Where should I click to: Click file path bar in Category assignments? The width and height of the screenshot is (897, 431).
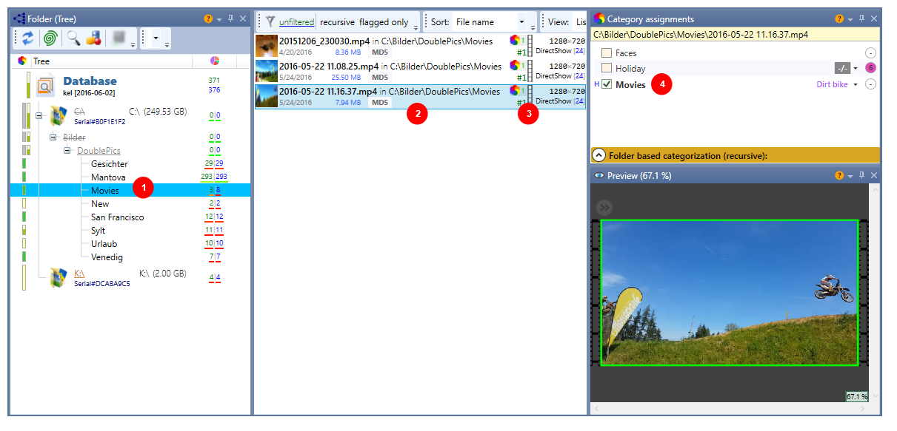tap(736, 34)
